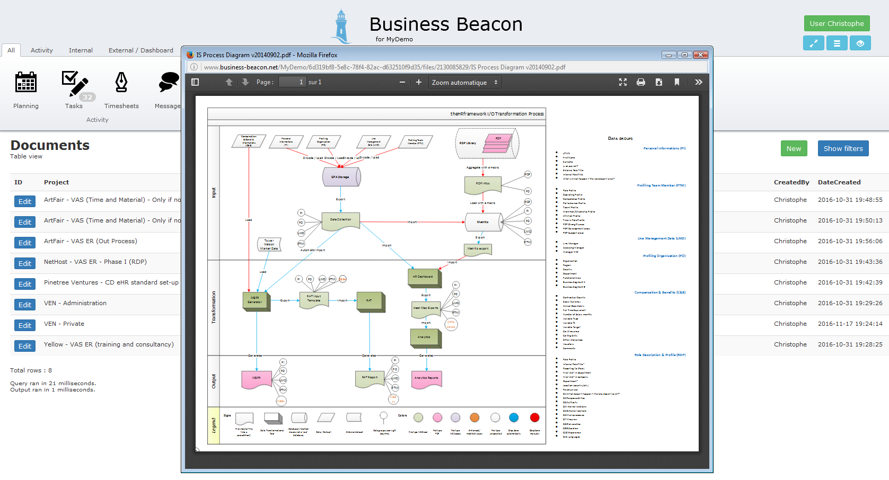Edit the ArtFair - VAS ER (Out Process) row
The width and height of the screenshot is (889, 480).
(x=25, y=243)
